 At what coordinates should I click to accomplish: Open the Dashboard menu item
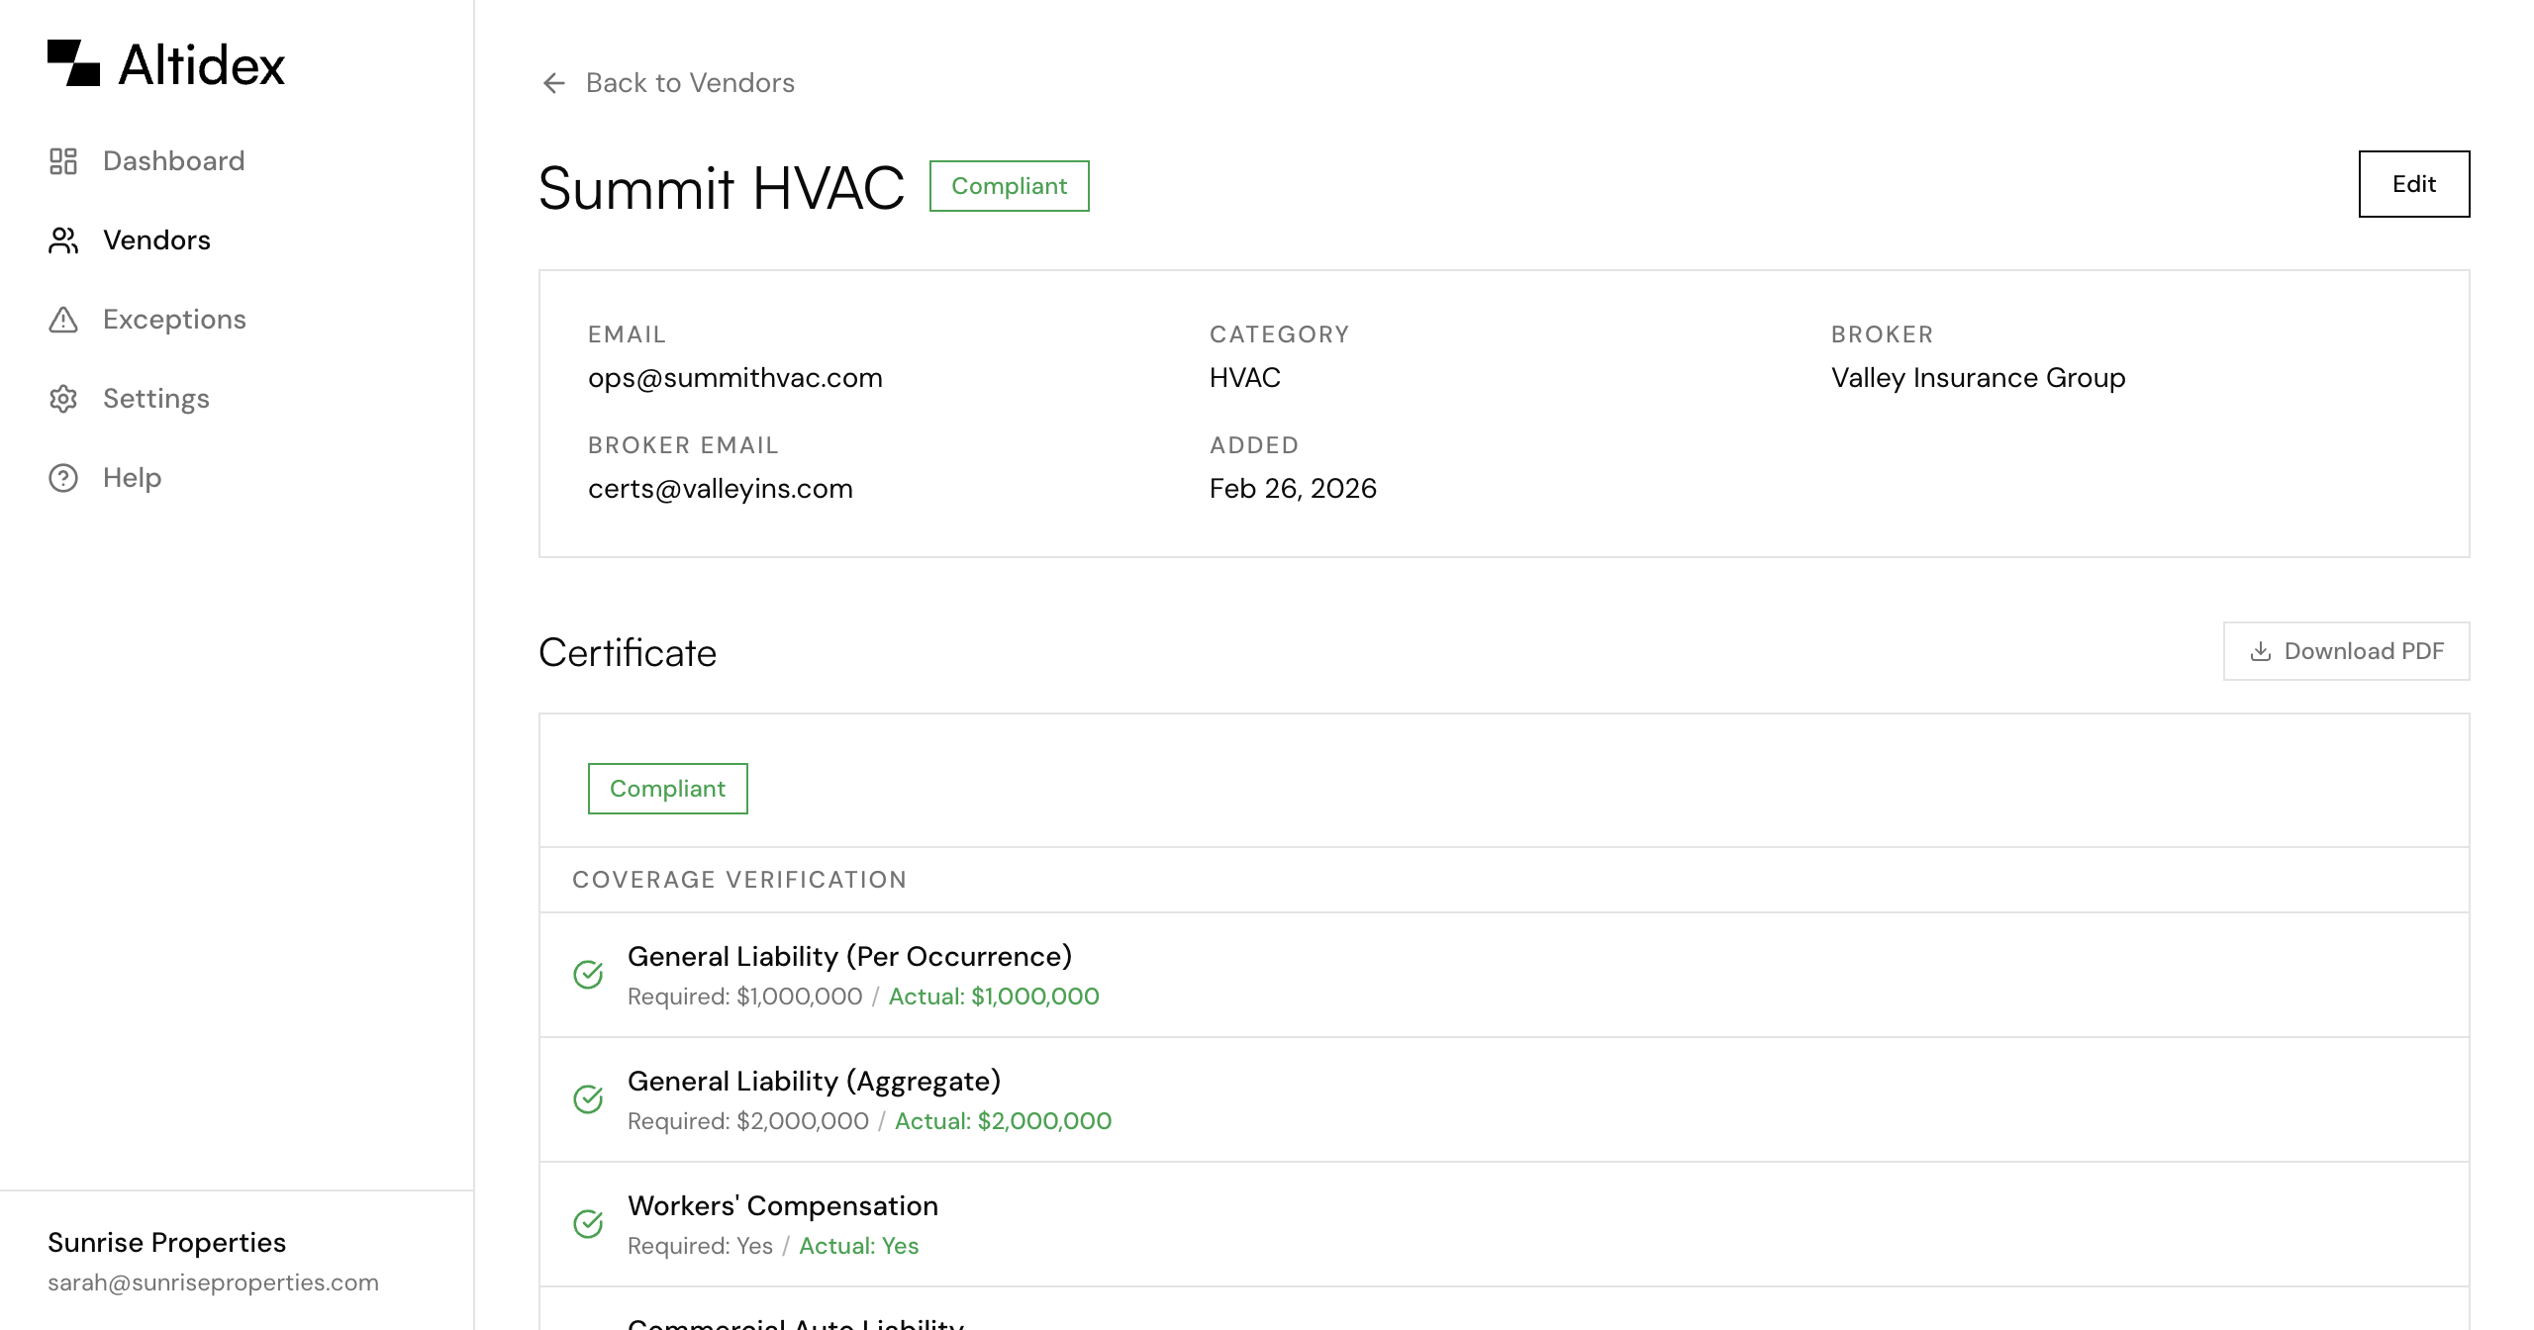(x=173, y=161)
